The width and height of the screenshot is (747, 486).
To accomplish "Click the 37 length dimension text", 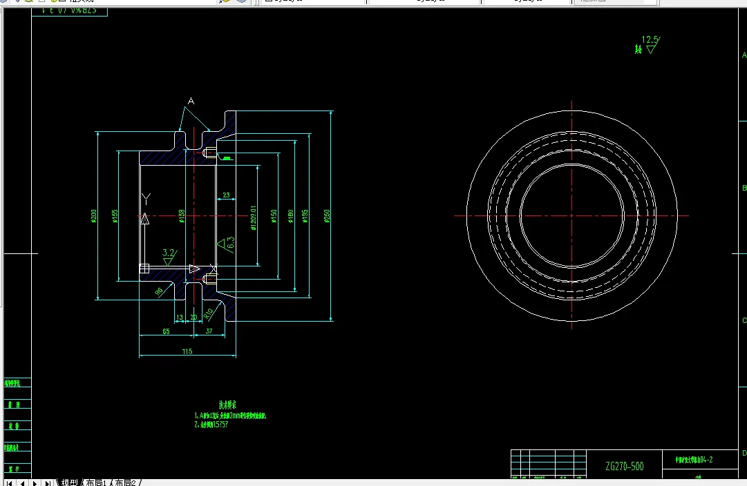I will (209, 331).
